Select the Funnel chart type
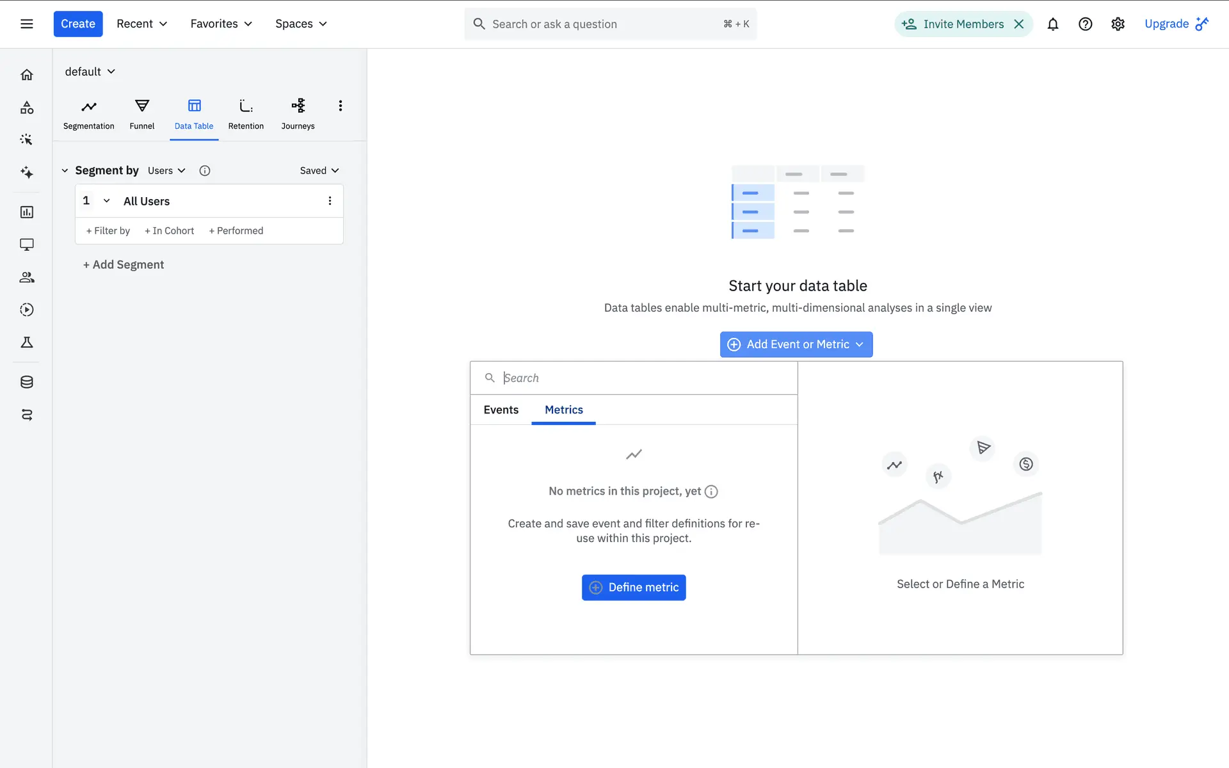 coord(141,114)
